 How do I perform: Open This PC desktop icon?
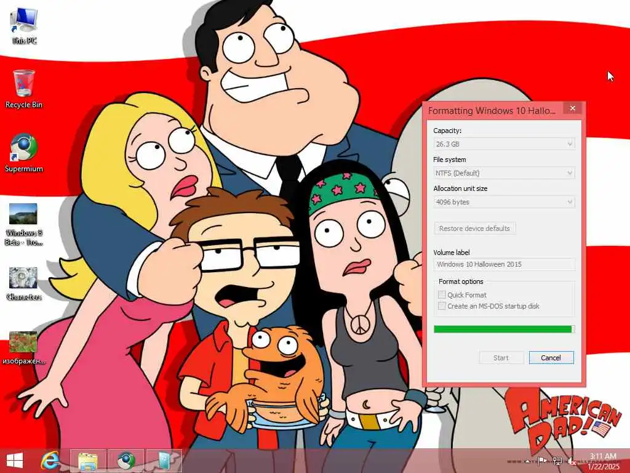click(24, 26)
